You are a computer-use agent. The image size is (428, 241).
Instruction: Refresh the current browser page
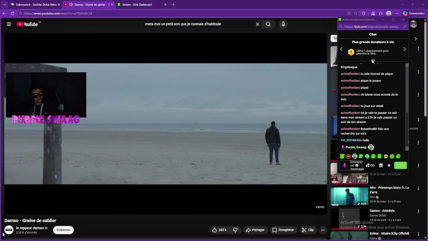pyautogui.click(x=12, y=13)
